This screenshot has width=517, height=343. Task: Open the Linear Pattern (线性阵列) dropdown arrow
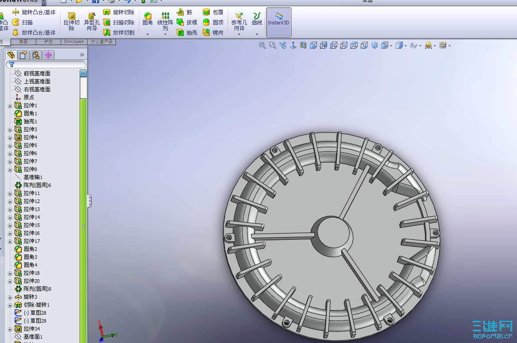(165, 34)
